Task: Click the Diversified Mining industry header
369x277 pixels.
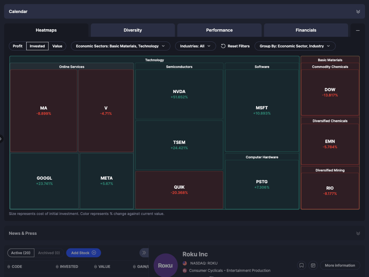Action: (x=330, y=170)
